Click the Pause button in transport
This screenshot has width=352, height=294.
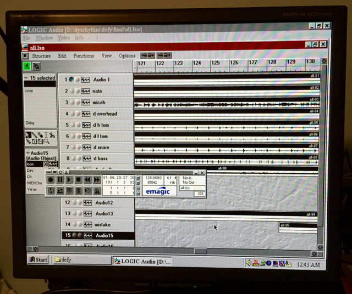point(60,179)
